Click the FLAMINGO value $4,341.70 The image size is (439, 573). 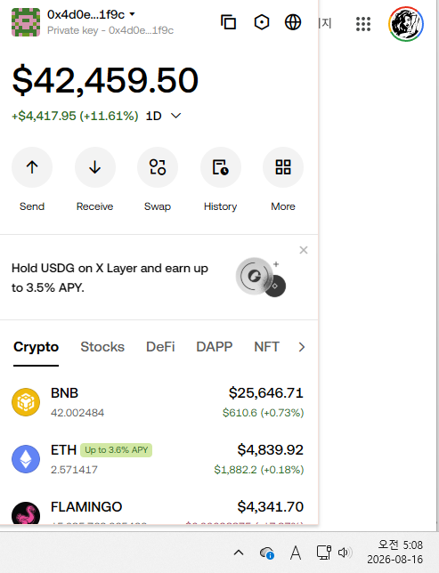pos(271,507)
